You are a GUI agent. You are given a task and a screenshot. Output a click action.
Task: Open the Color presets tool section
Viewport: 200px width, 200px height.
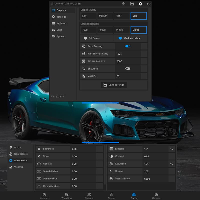click(20, 154)
